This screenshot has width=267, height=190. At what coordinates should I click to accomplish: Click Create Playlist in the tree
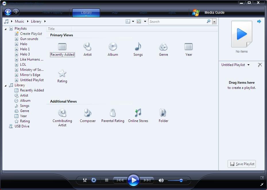[x=31, y=34]
